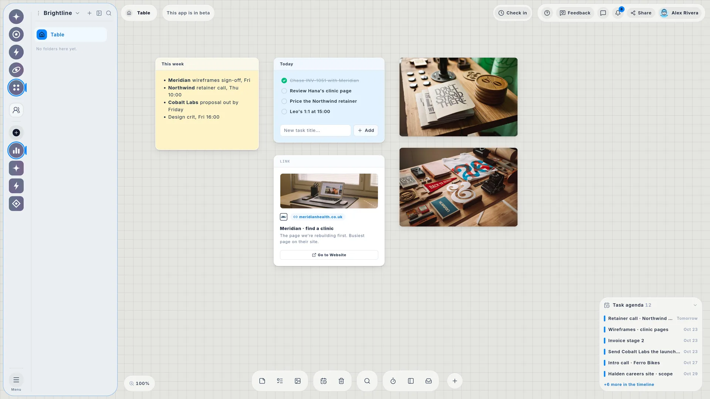Viewport: 710px width, 399px height.
Task: Focus the New task title input field
Action: click(315, 130)
